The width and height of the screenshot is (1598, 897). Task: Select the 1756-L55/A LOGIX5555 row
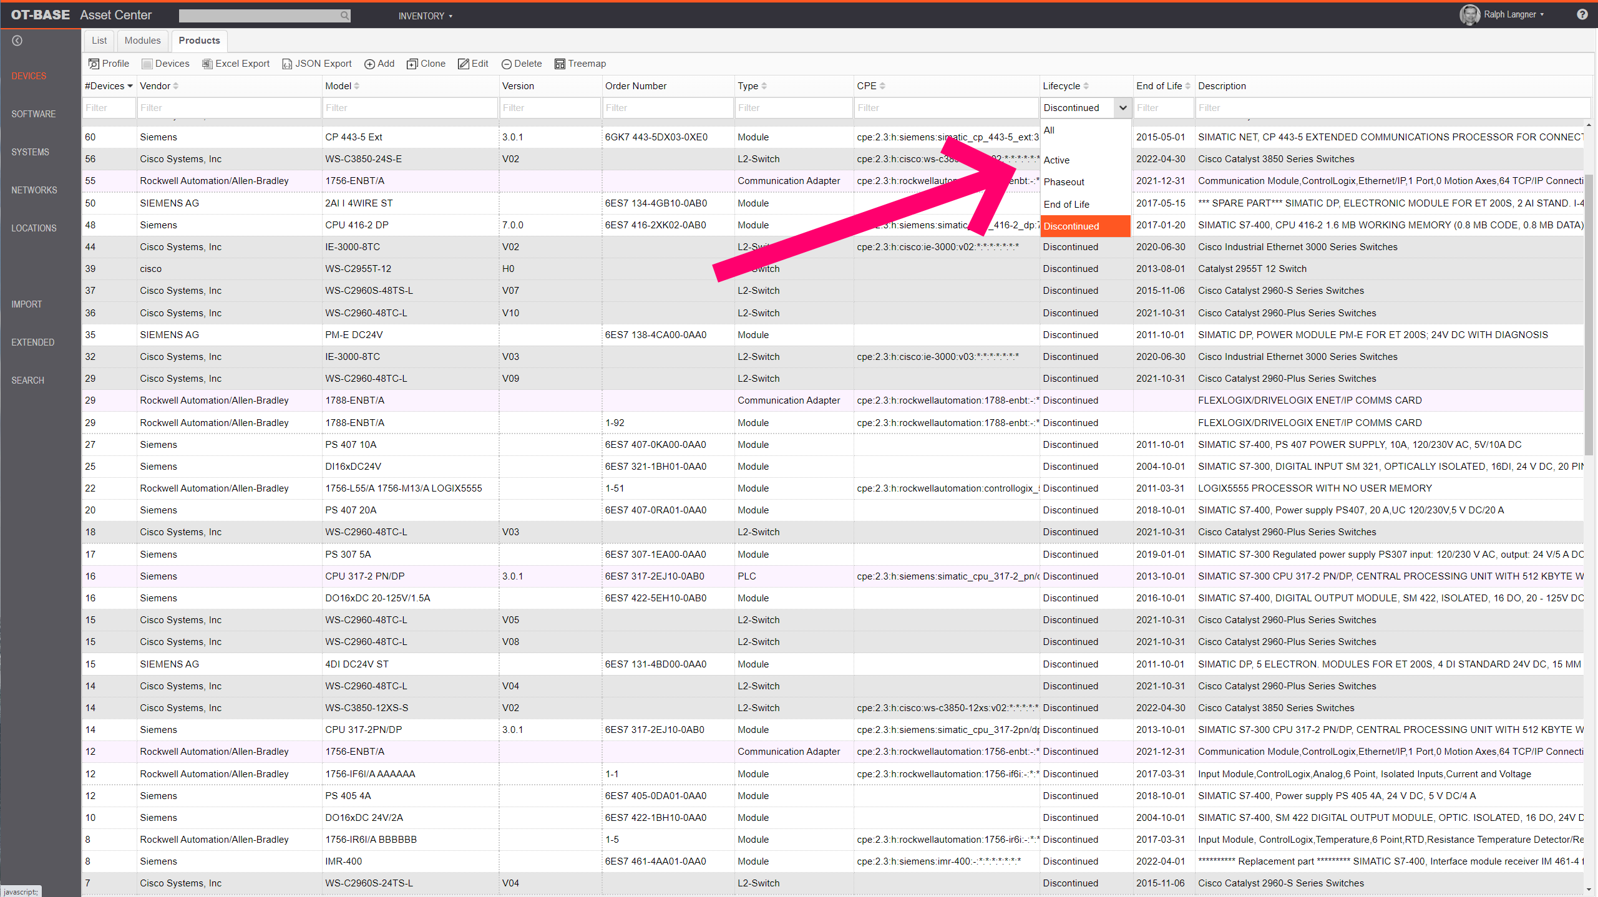[x=832, y=488]
